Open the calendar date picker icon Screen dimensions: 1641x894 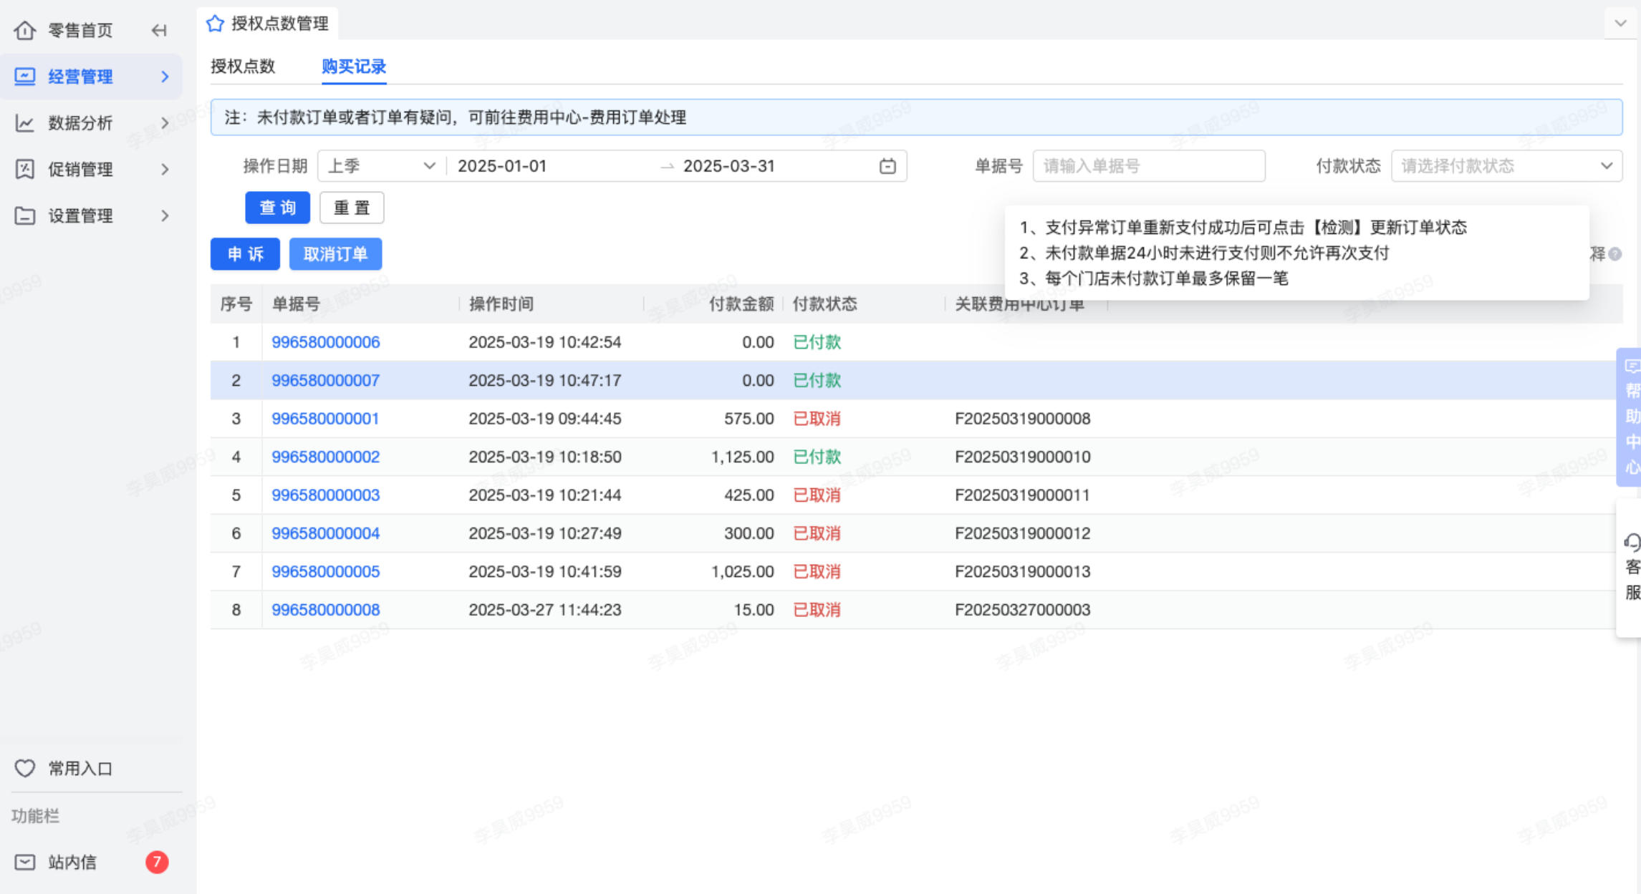[887, 166]
